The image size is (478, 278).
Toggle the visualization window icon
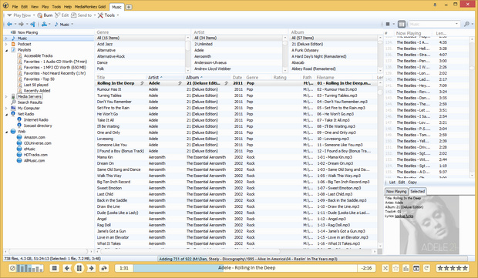[416, 268]
